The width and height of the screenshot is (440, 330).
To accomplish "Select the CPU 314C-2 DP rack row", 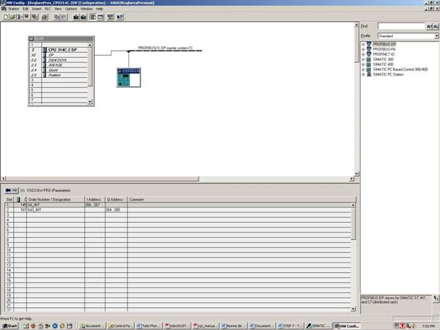I will pyautogui.click(x=59, y=50).
